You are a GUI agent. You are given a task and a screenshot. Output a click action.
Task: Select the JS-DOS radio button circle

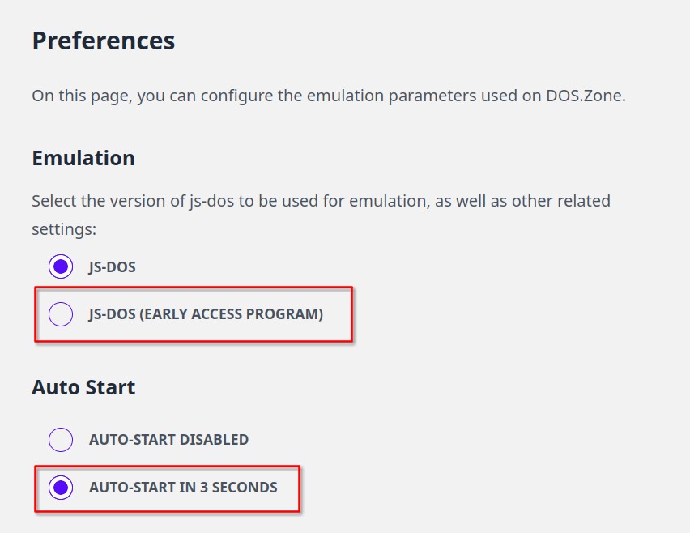(61, 266)
